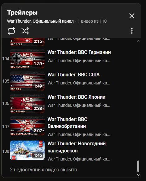
Task: Select title War Thunder: ВВС Японии
Action: [x=77, y=97]
